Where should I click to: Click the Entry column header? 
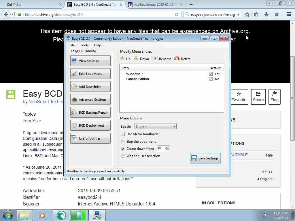click(x=125, y=68)
